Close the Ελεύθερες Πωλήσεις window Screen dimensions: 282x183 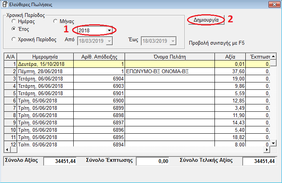[274, 4]
